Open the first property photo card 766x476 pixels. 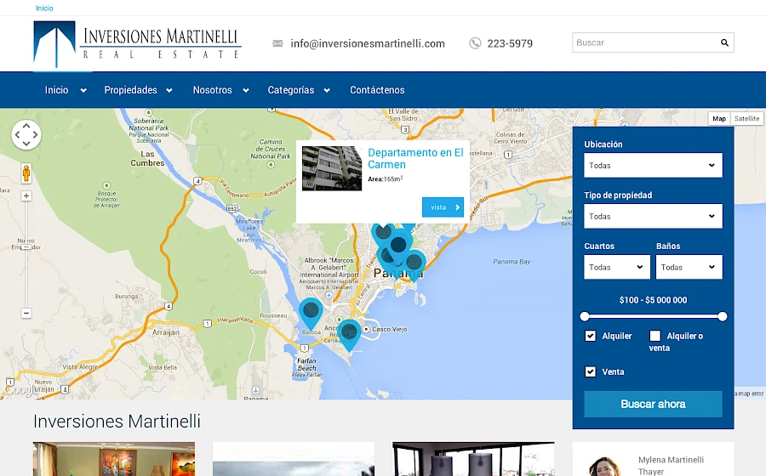(114, 459)
